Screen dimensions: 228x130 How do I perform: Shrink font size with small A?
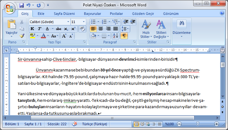point(71,36)
